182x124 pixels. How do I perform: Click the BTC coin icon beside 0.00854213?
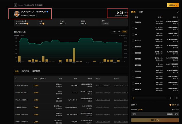coord(27,24)
